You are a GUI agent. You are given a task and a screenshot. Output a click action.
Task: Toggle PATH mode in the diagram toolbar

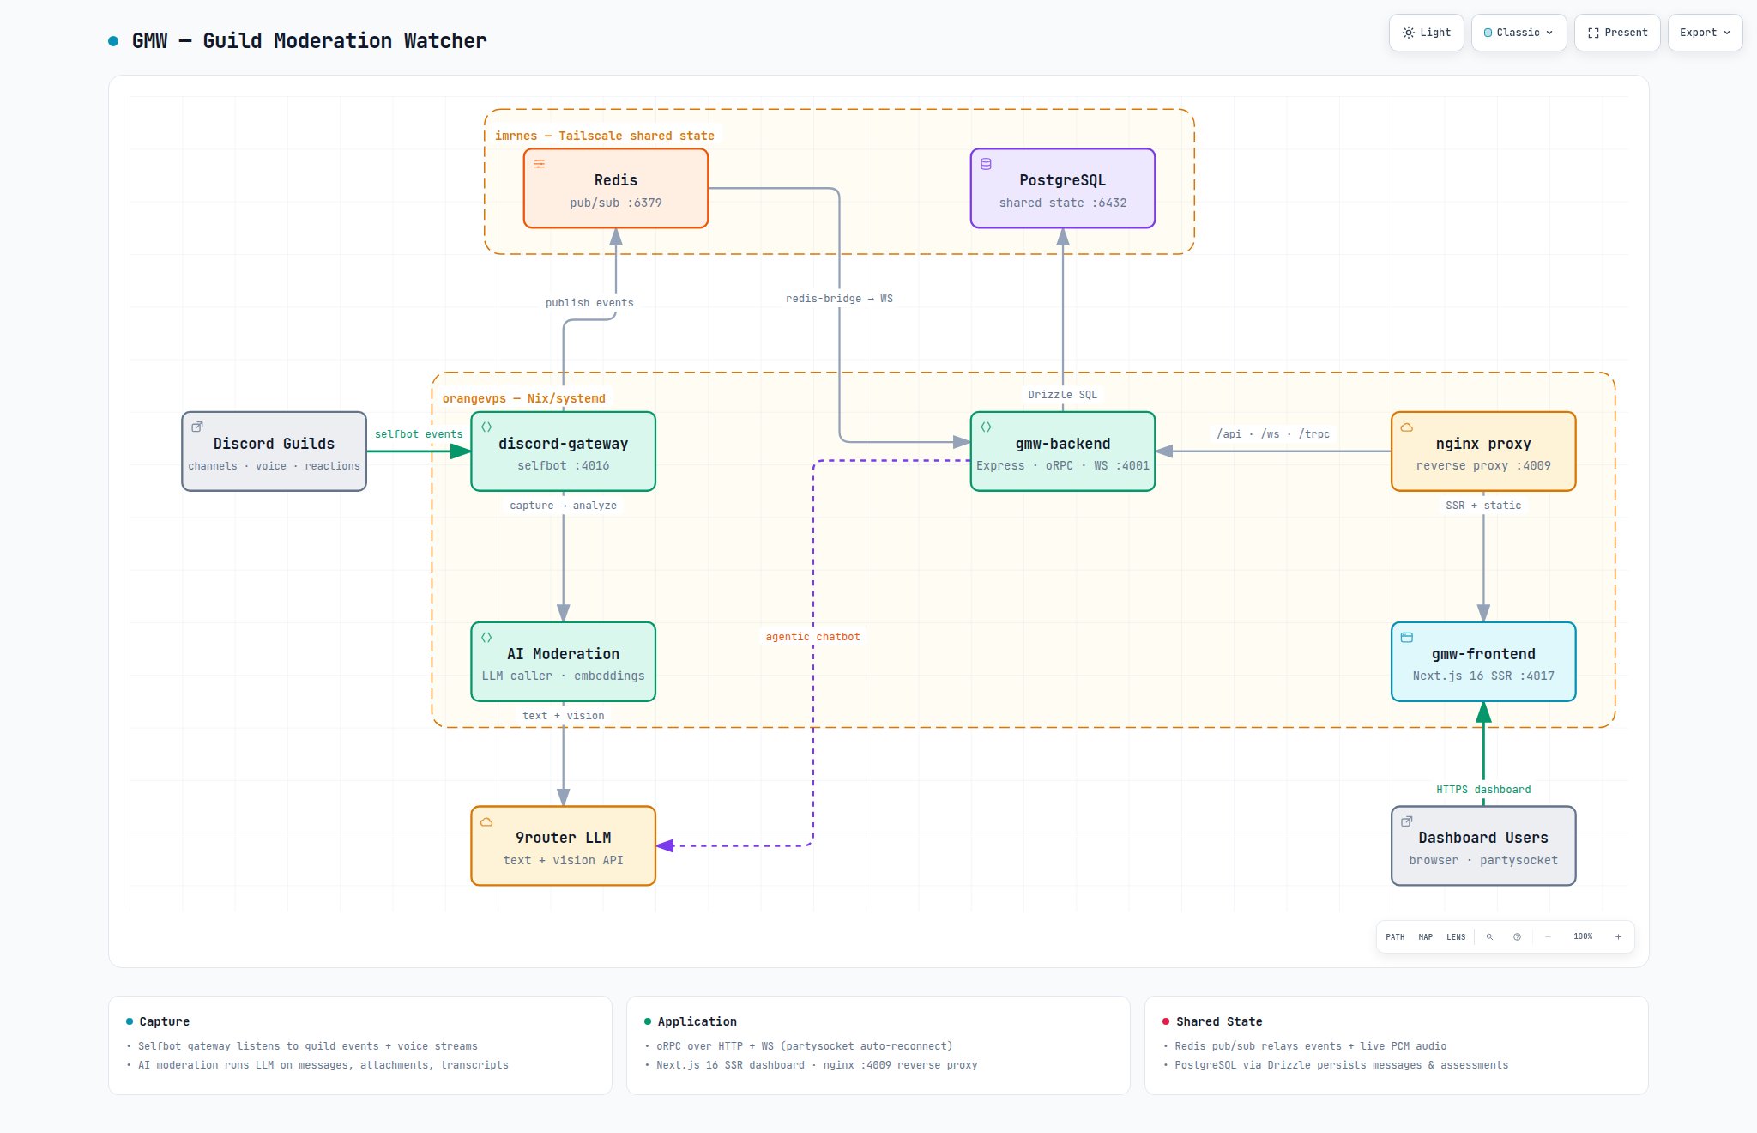tap(1395, 936)
